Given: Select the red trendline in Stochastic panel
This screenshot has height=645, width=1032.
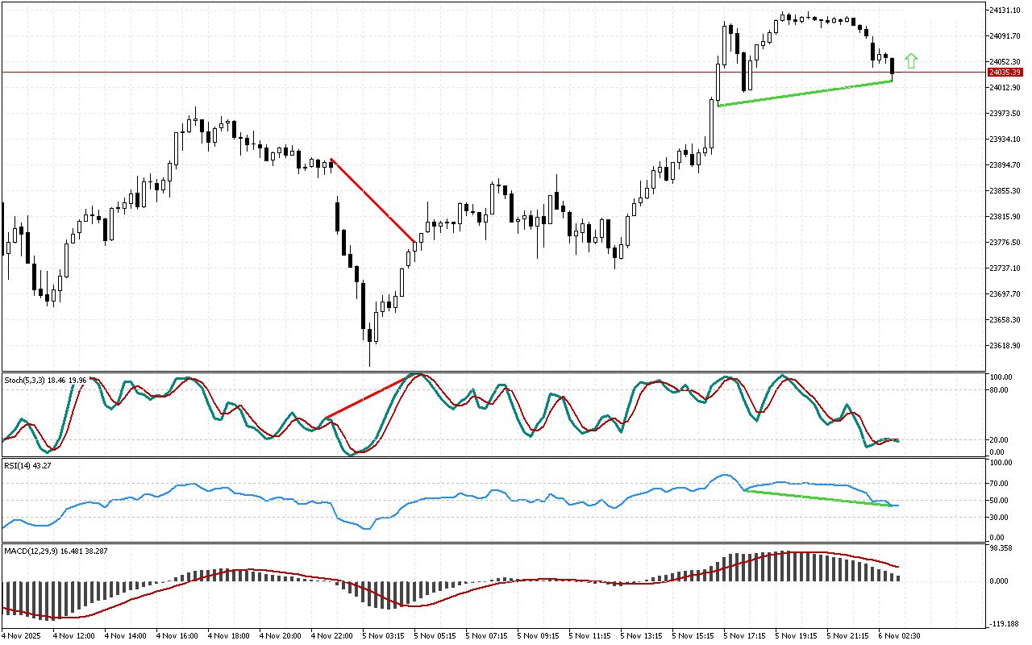Looking at the screenshot, I should 371,396.
